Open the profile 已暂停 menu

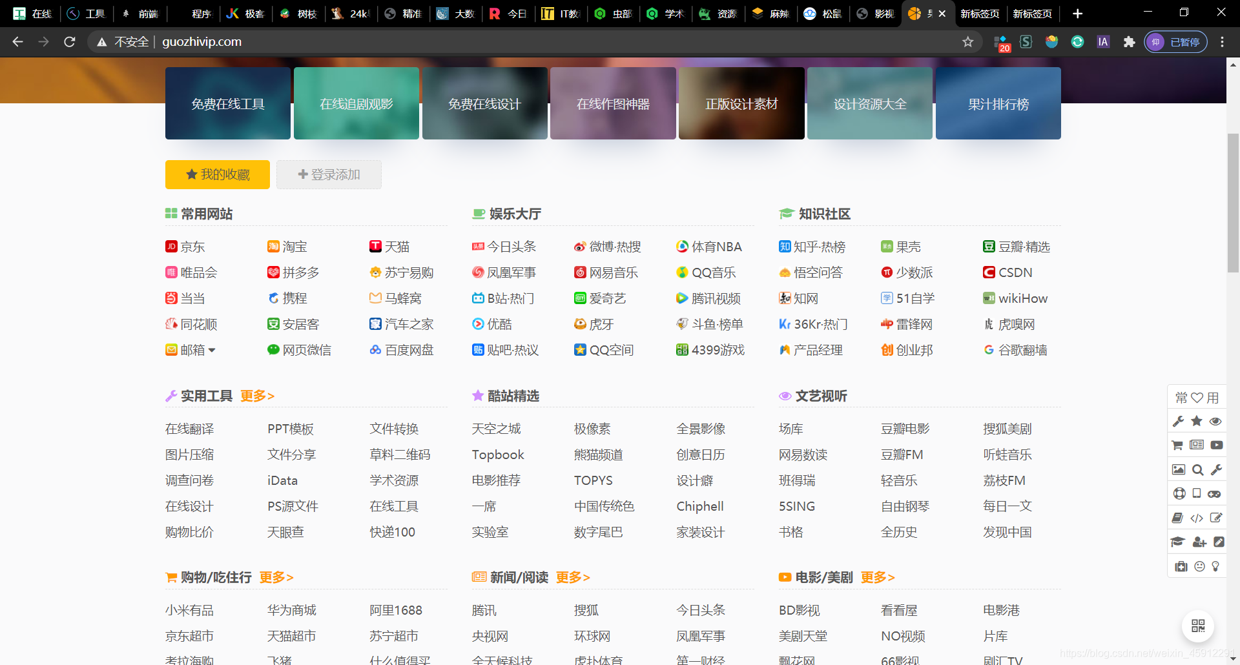pyautogui.click(x=1175, y=42)
